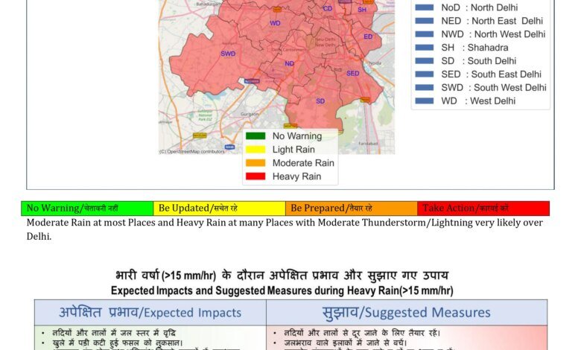Screen dimensions: 581x350
Task: Click the 'No Warning' legend label
Action: click(x=297, y=136)
